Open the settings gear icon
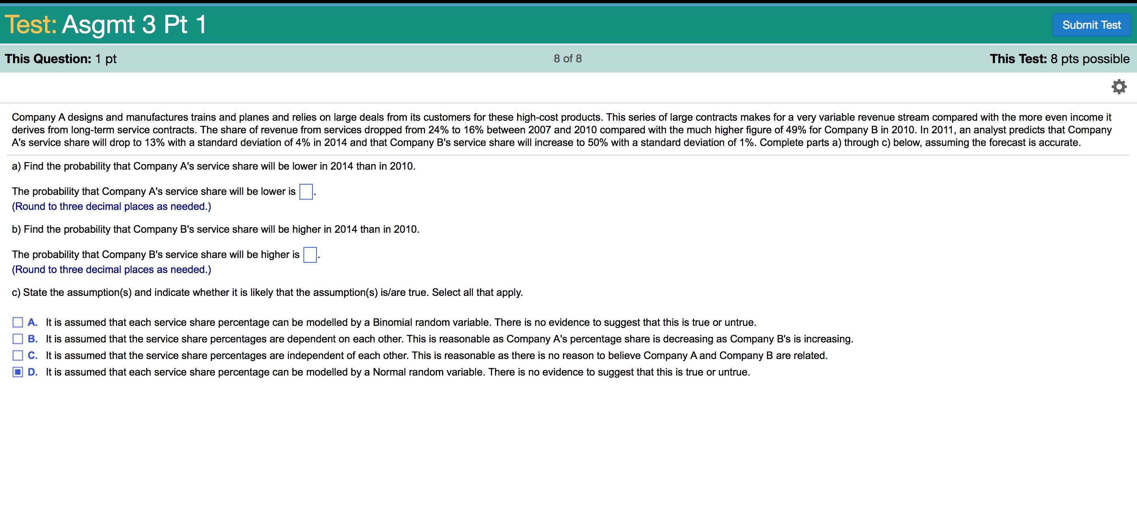 [x=1118, y=87]
